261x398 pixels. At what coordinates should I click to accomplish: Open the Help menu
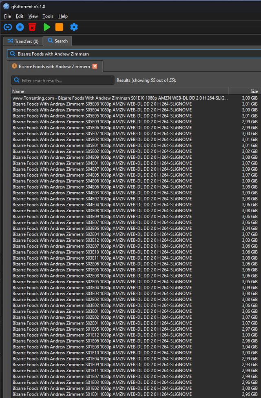click(63, 16)
